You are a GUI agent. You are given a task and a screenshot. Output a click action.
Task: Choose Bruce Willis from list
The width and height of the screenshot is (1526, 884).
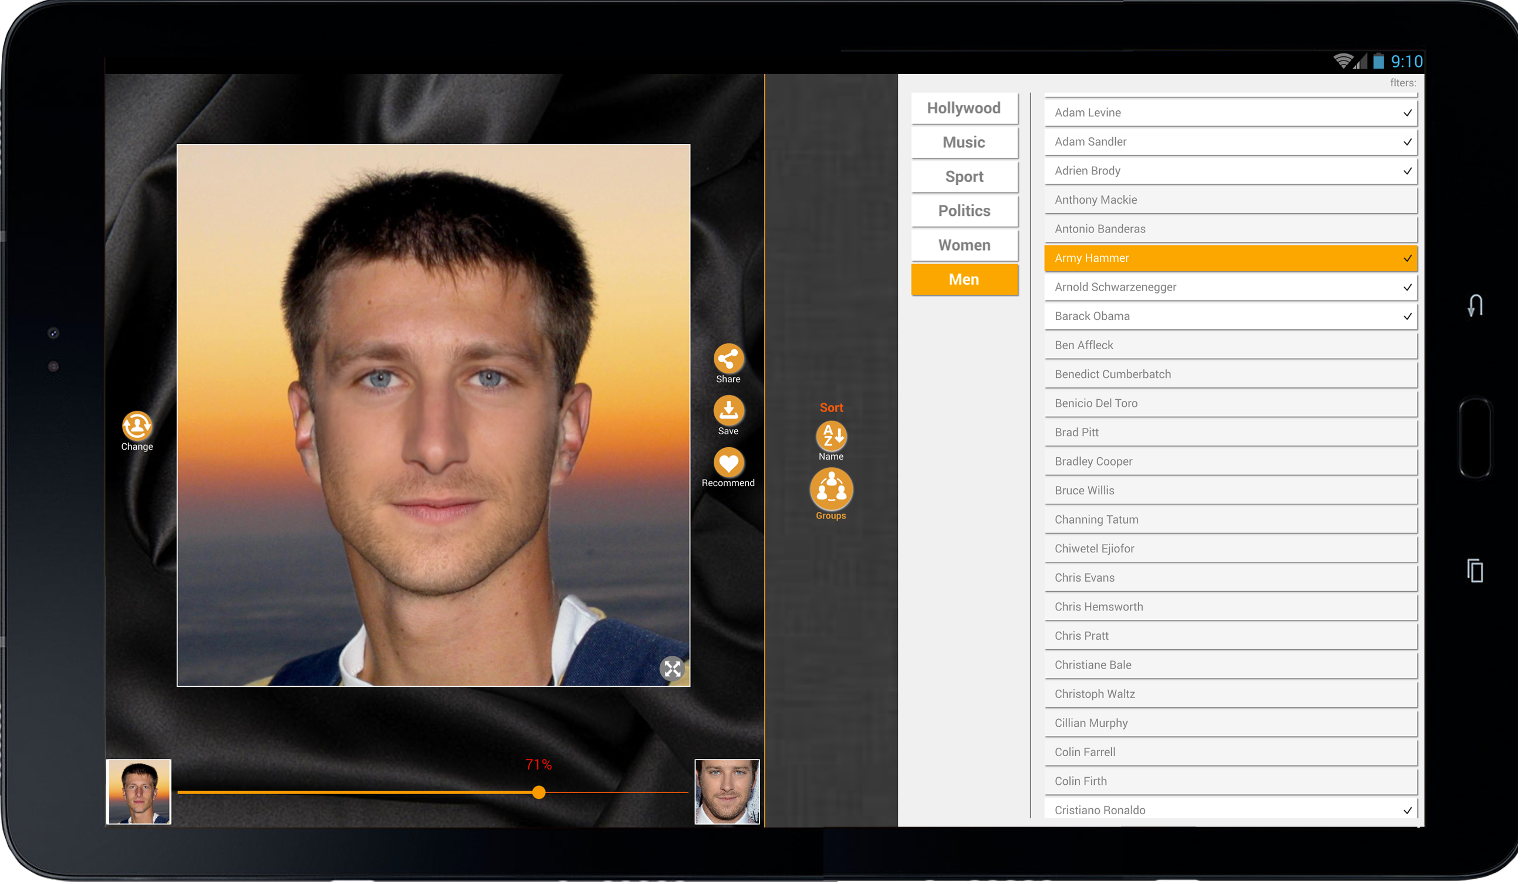click(1231, 491)
